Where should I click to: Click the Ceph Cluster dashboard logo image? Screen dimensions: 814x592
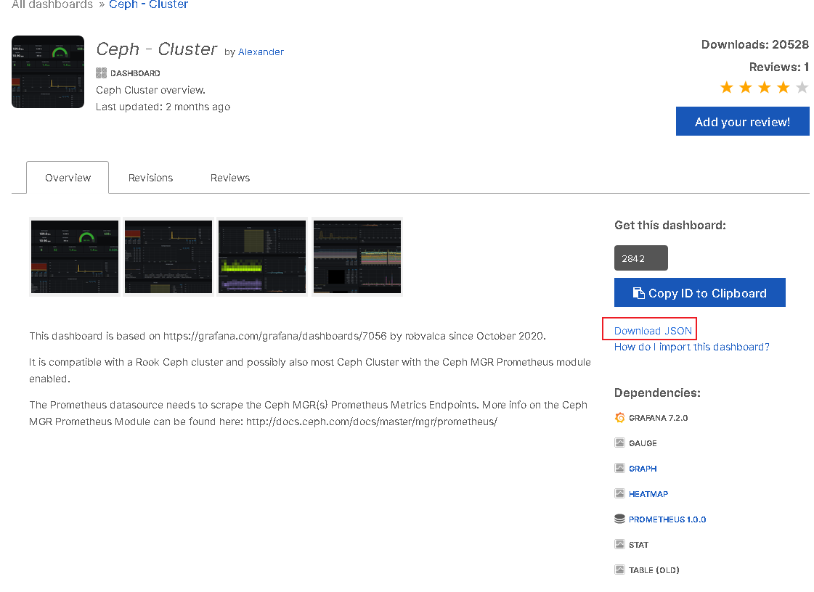point(48,72)
